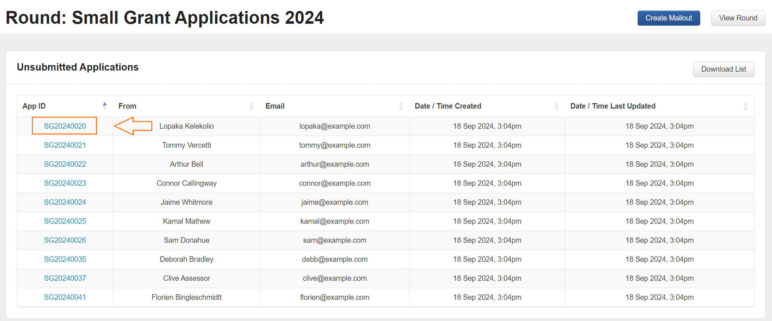Sort table by App ID column arrows
The height and width of the screenshot is (321, 772).
105,106
